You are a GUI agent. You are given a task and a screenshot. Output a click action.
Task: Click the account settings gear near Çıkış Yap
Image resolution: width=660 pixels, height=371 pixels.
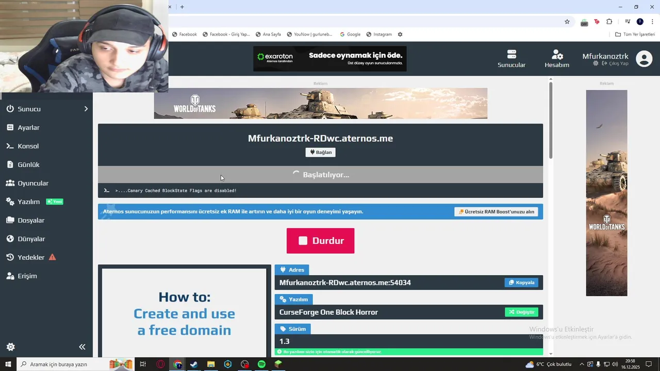click(x=596, y=63)
